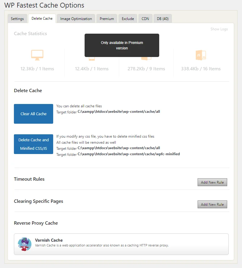Add New Rule for Clearing Specific Pages
The image size is (242, 268).
(x=212, y=204)
